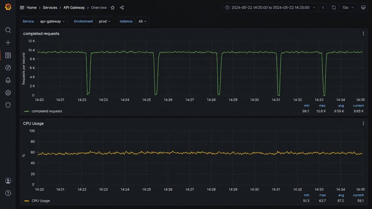Viewport: 372px width, 209px height.
Task: Sort completed requests legend by min
Action: (307, 106)
